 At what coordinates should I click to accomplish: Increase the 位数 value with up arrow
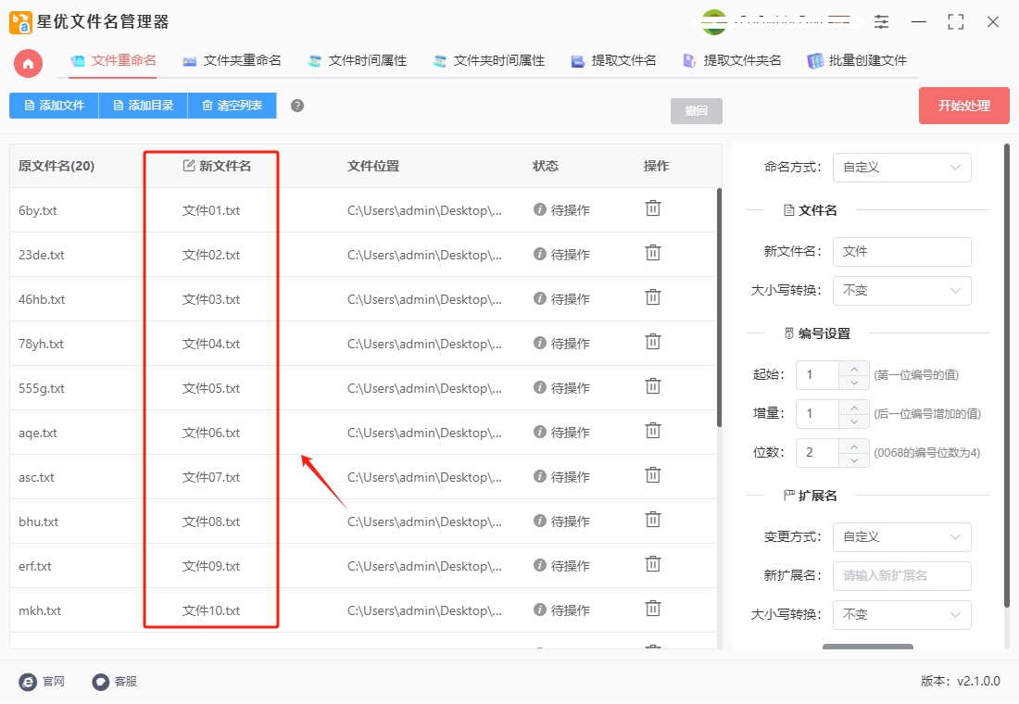click(854, 446)
